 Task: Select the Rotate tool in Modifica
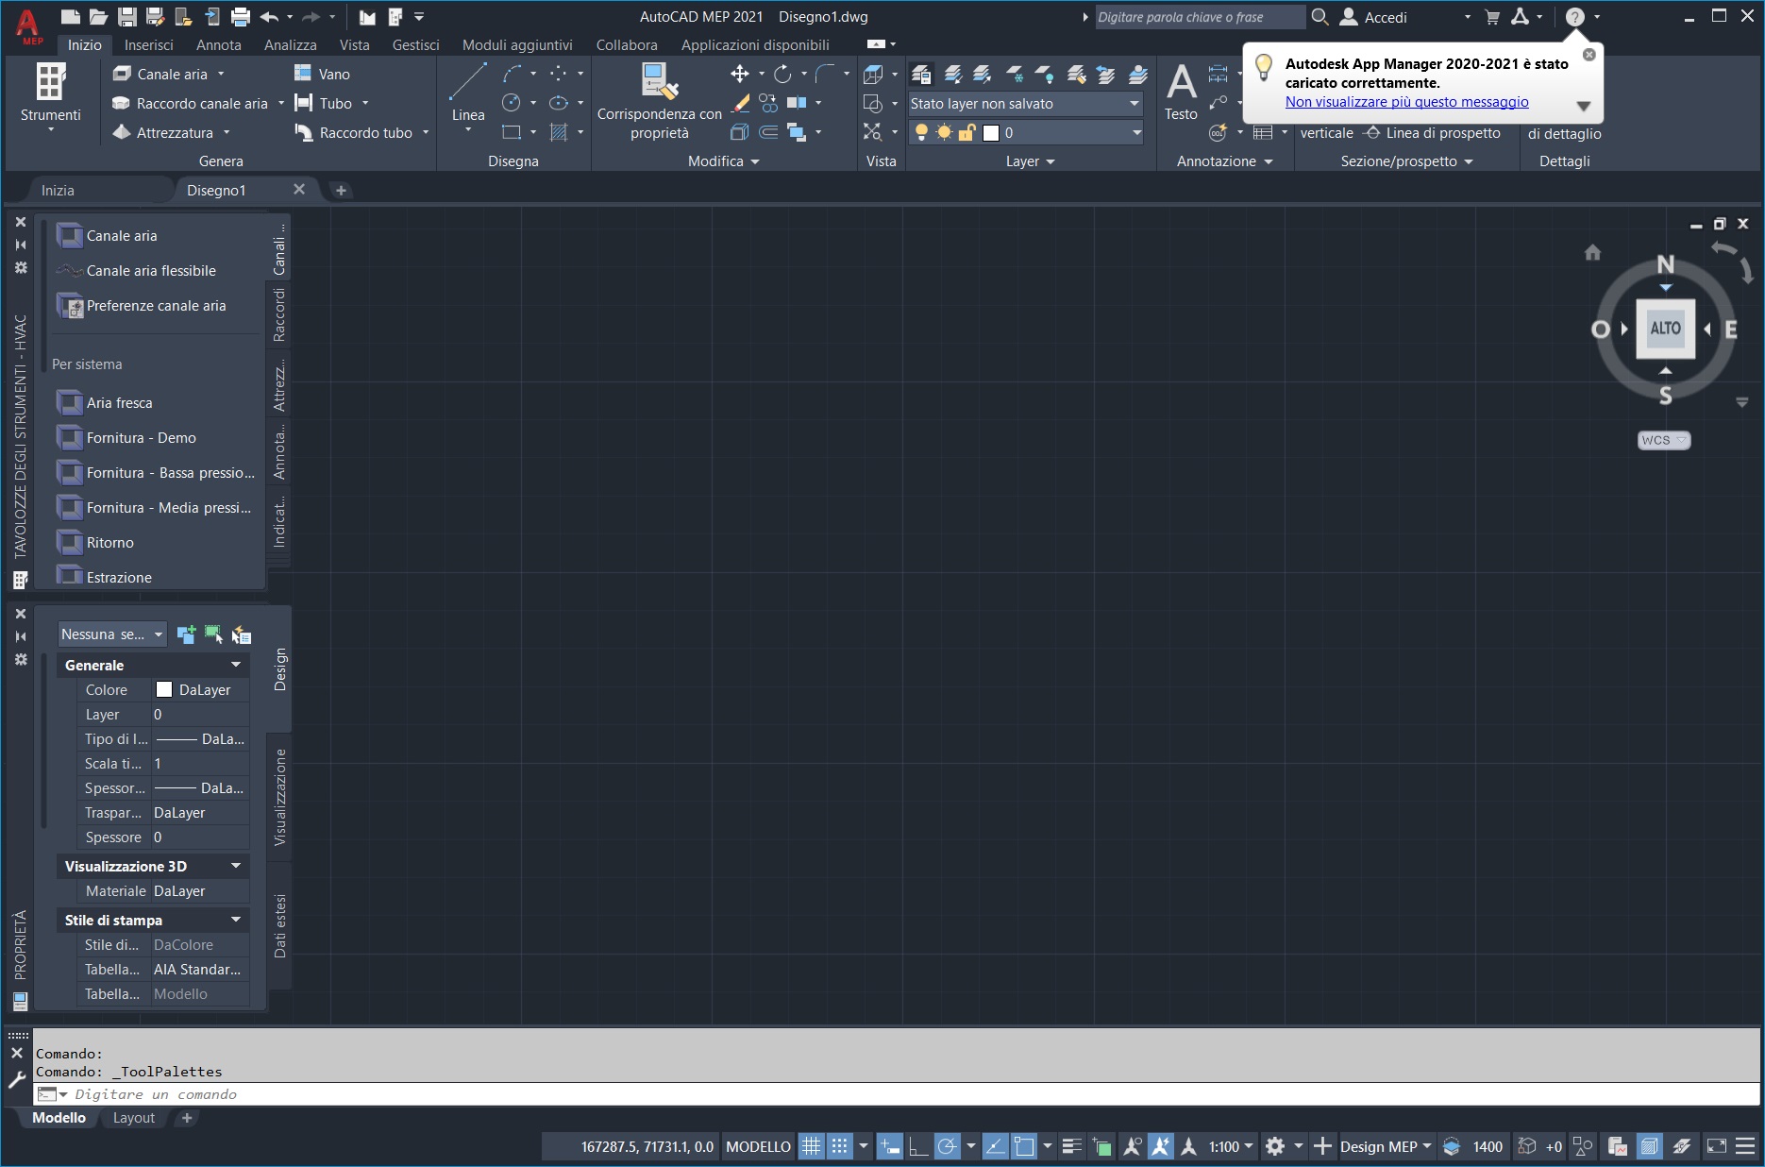pyautogui.click(x=782, y=74)
